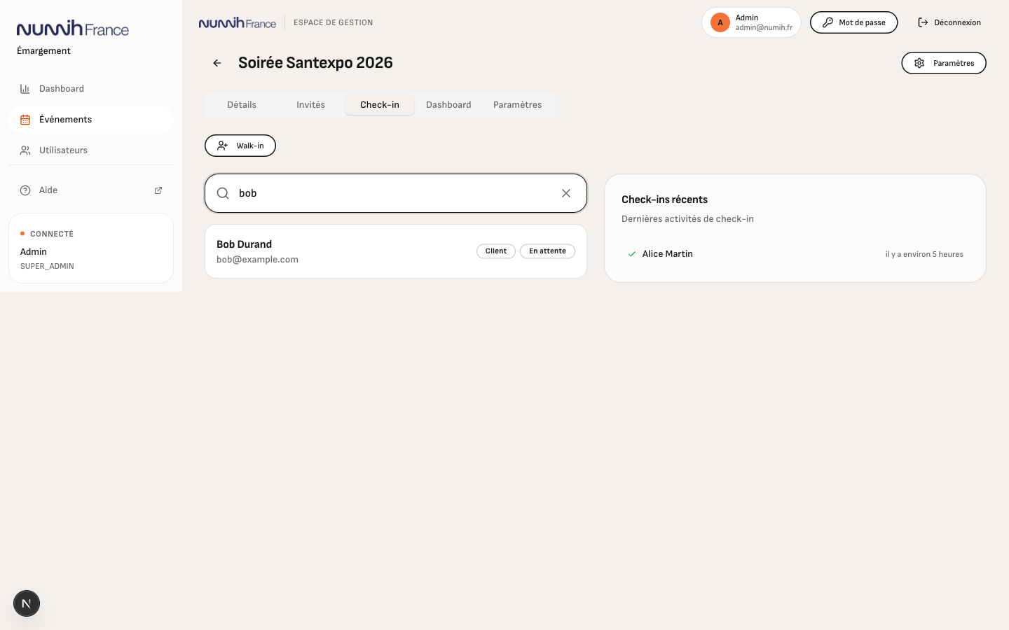Click the NumihFrance logo in the sidebar

pos(73,28)
